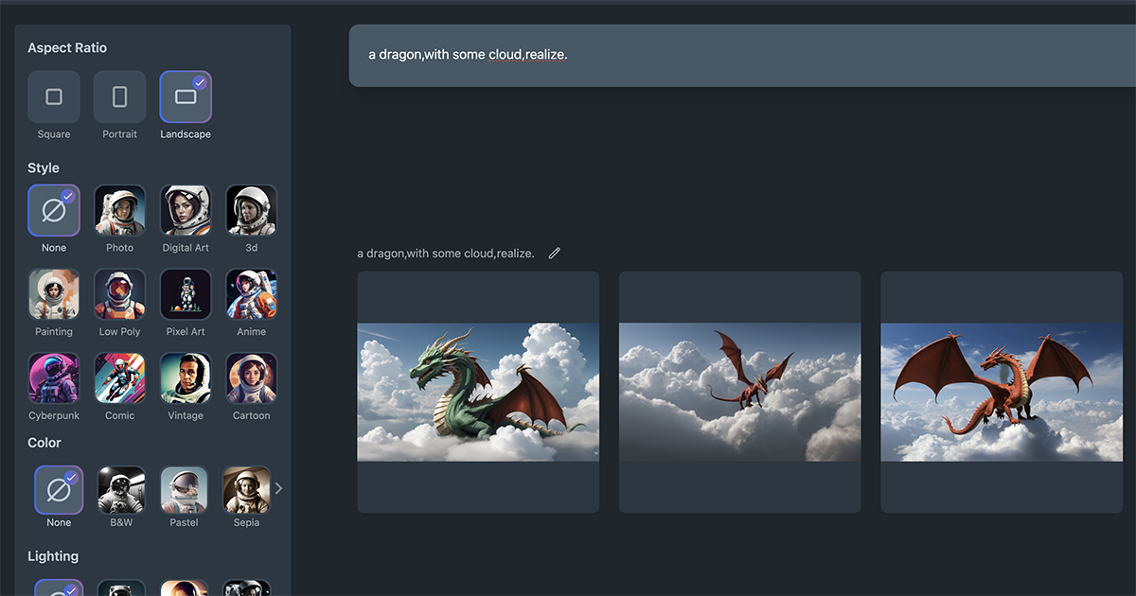Pick the Low Poly style
The height and width of the screenshot is (596, 1136).
[119, 294]
